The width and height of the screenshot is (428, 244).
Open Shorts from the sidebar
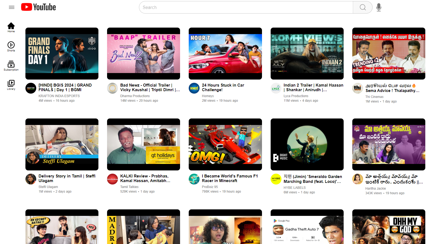click(11, 47)
